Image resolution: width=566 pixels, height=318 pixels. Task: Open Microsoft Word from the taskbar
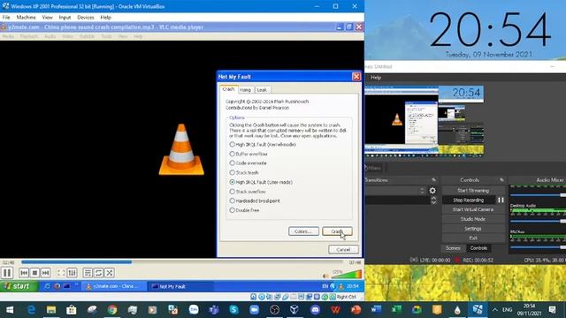click(376, 310)
